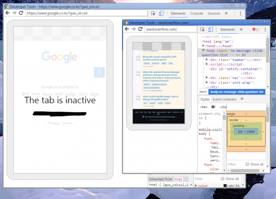Expand the div class sort-wrap node

coord(207,82)
